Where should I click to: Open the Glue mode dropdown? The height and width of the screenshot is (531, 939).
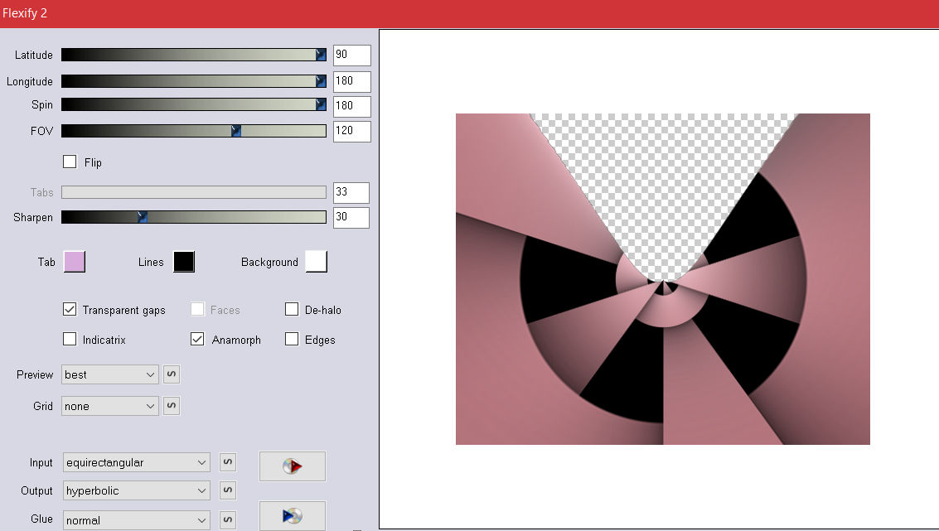point(137,520)
